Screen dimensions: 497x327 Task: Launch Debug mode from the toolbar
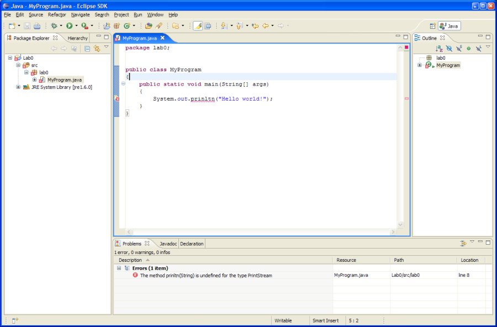click(54, 25)
